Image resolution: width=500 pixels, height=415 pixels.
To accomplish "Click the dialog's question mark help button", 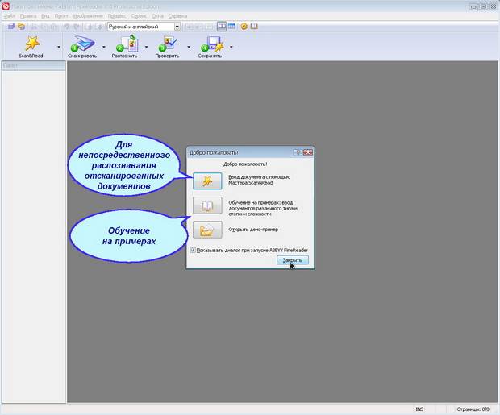I will click(x=297, y=151).
